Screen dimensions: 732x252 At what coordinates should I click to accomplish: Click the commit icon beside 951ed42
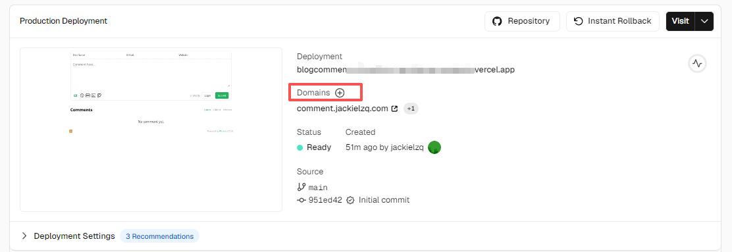[x=301, y=200]
